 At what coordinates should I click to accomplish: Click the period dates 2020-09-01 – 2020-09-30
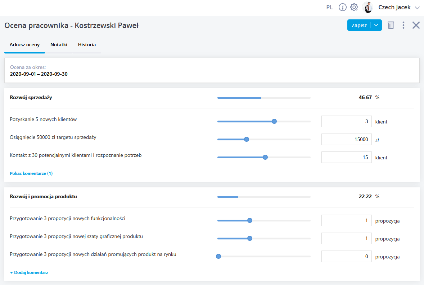click(39, 74)
